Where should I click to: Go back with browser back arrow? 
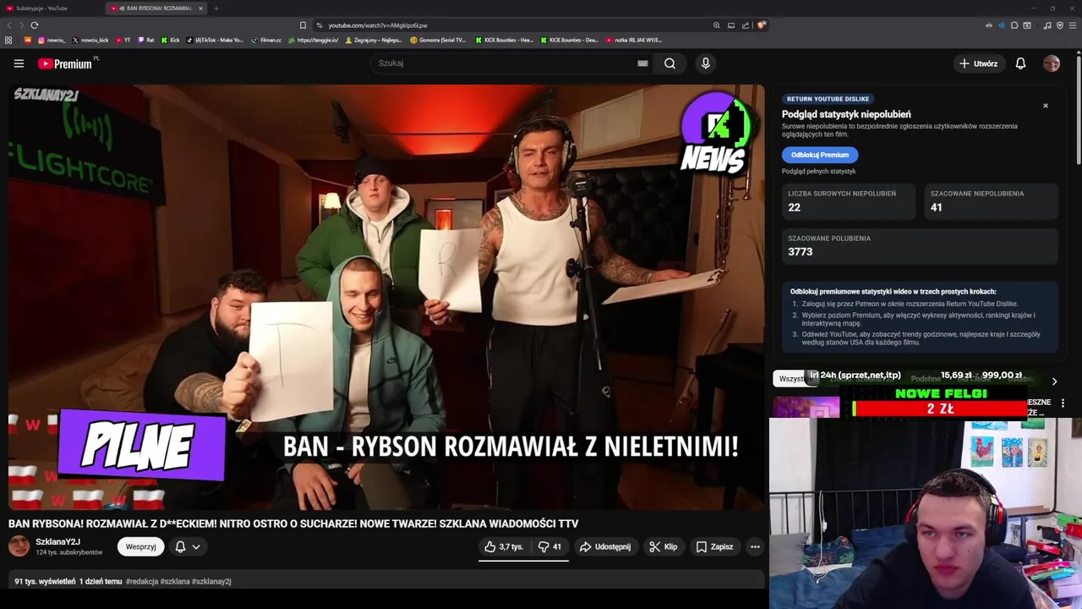pos(9,25)
